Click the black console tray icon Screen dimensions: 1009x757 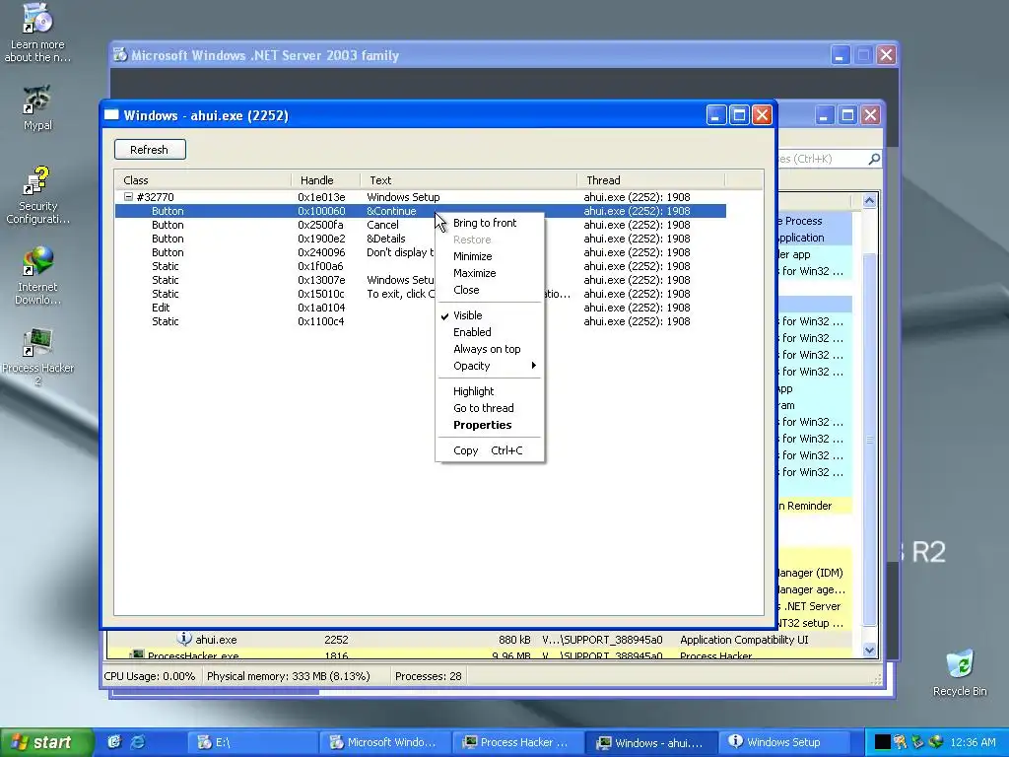click(x=882, y=742)
